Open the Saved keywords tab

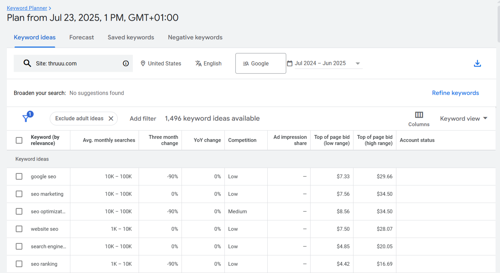pos(131,37)
